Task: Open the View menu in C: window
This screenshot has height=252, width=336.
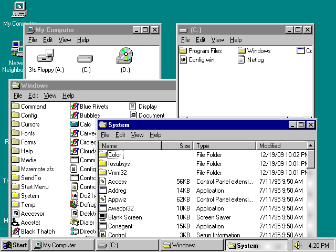Action: (217, 40)
